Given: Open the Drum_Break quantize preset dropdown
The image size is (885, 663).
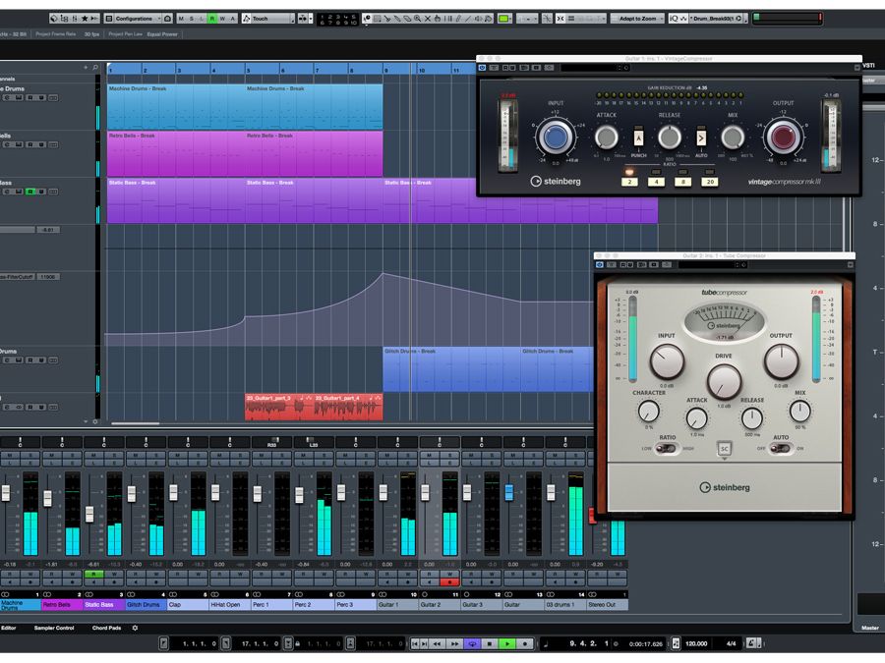Looking at the screenshot, I should (717, 19).
